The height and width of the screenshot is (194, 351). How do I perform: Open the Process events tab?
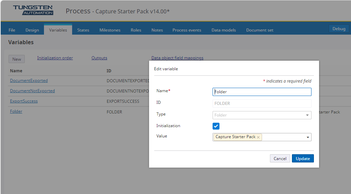pyautogui.click(x=187, y=30)
